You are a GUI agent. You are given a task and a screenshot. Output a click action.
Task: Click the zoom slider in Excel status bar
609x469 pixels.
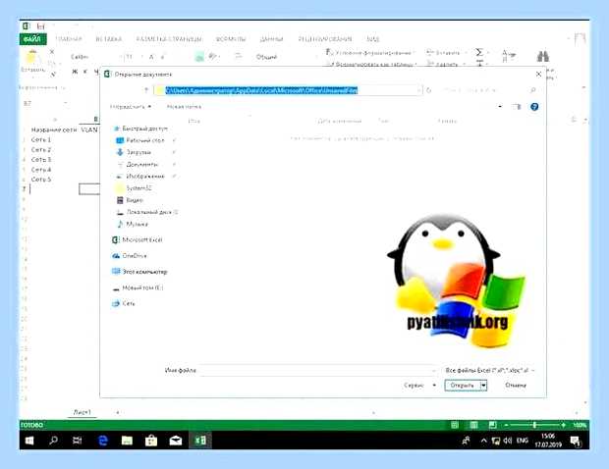(x=534, y=425)
